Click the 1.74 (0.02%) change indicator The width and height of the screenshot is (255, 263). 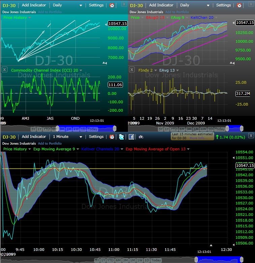[x=230, y=137]
